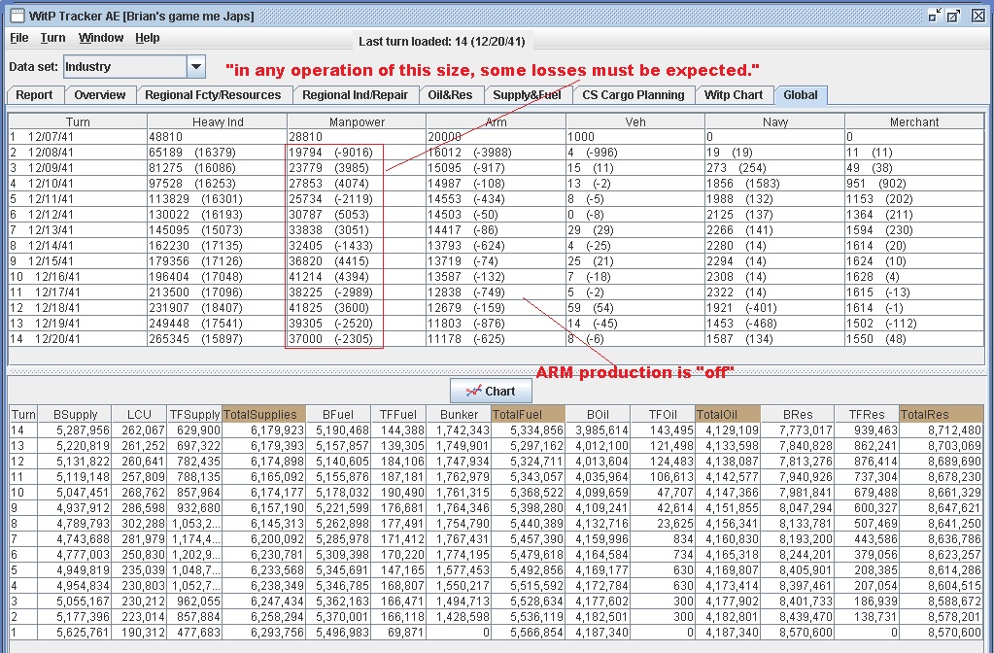Click Merchant cell 1502 (-112)

[x=914, y=324]
